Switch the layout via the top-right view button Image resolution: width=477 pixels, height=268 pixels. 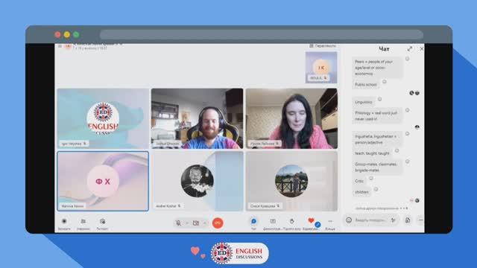tap(323, 46)
